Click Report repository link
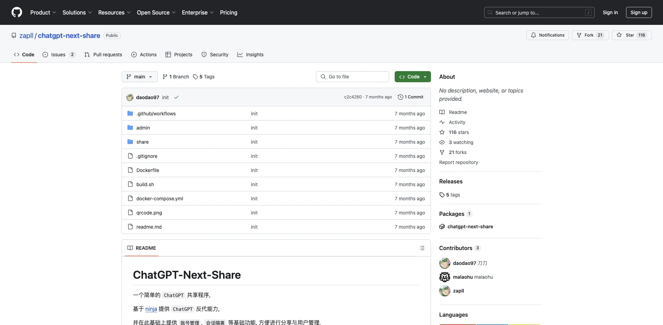Viewport: 663px width, 325px height. click(459, 162)
